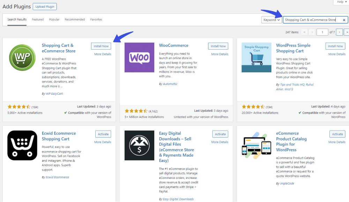Click the Ecwid Ecommerce author link

coord(57,177)
